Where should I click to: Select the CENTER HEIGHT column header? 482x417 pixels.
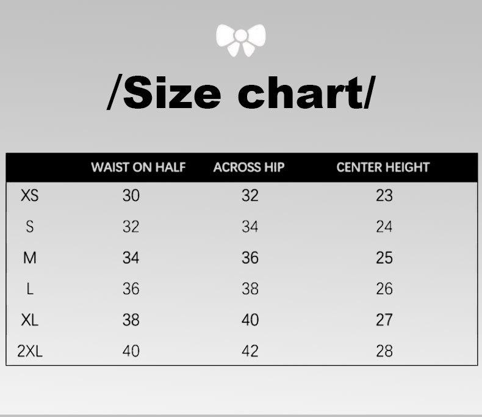coord(383,167)
